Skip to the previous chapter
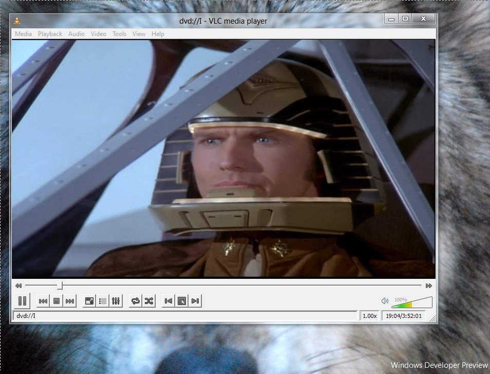Viewport: 490px width, 374px height. [43, 301]
